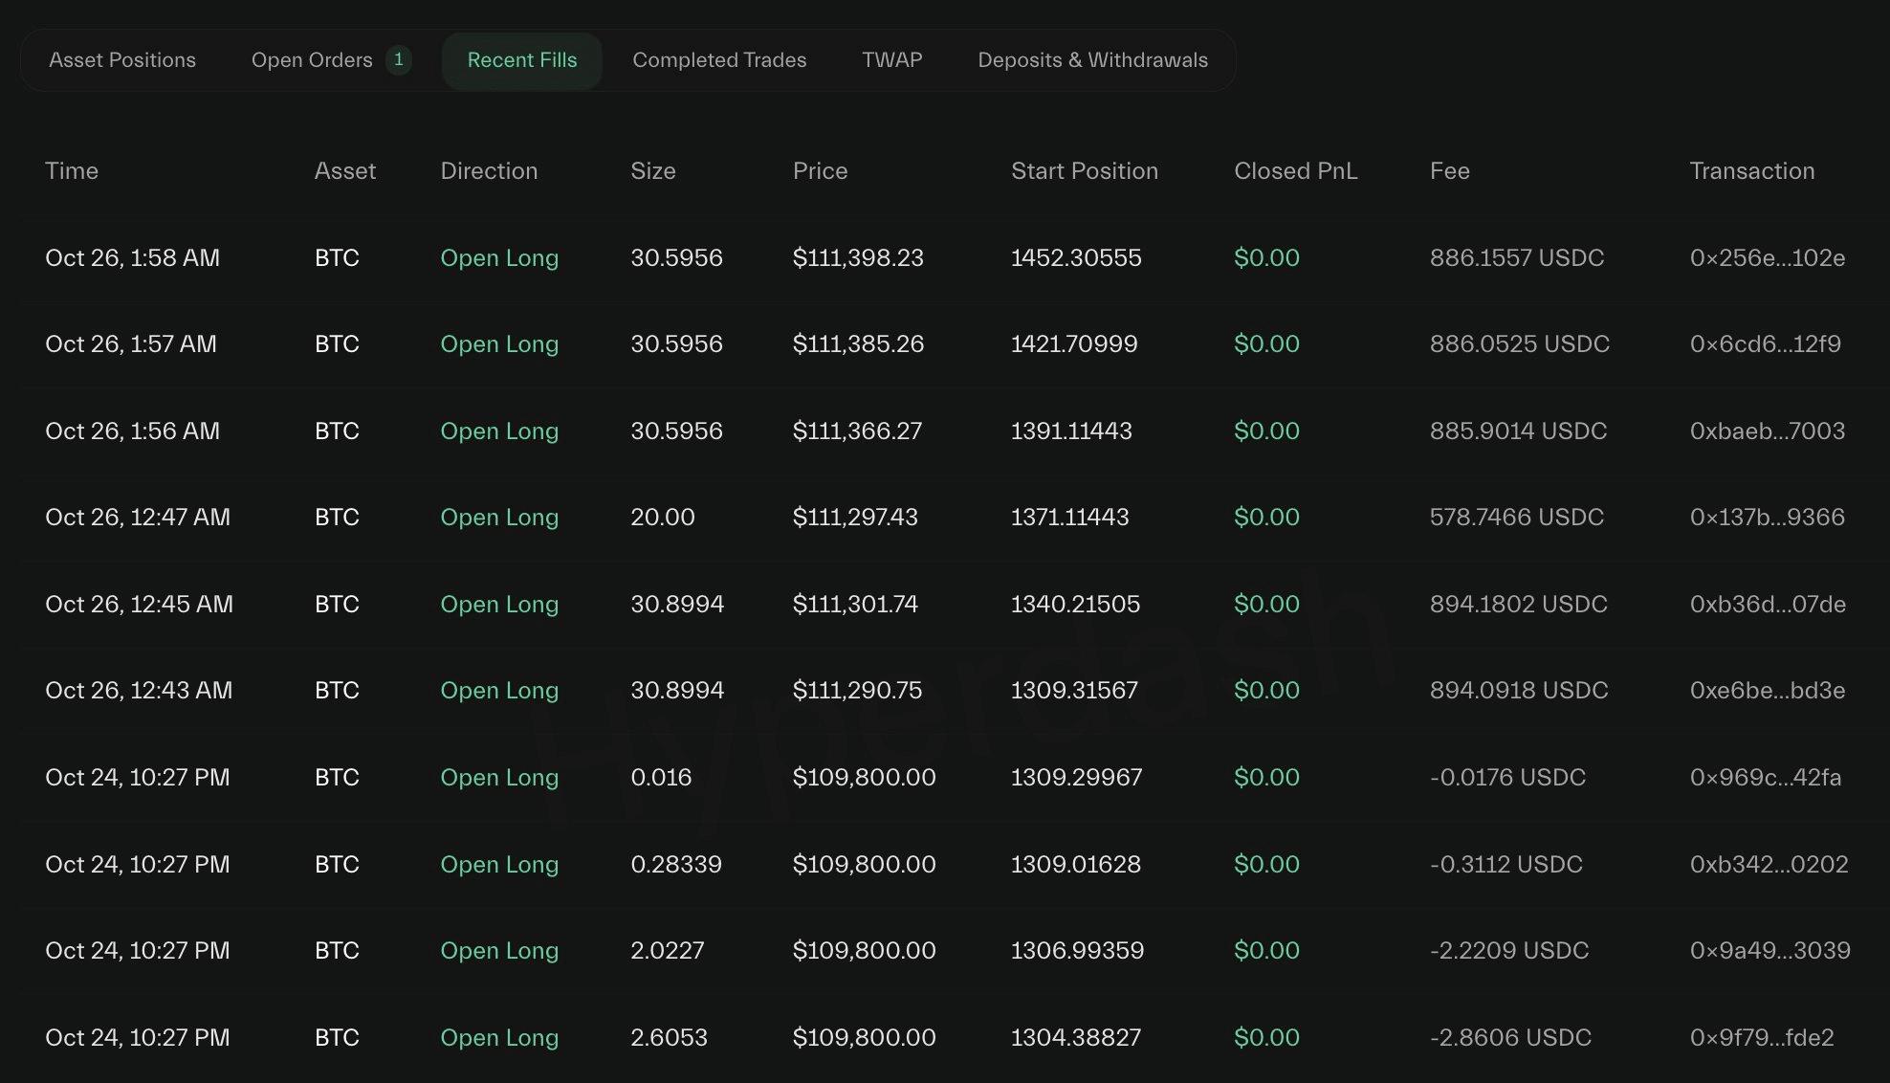
Task: Select the Recent Fills tab
Action: (x=522, y=60)
